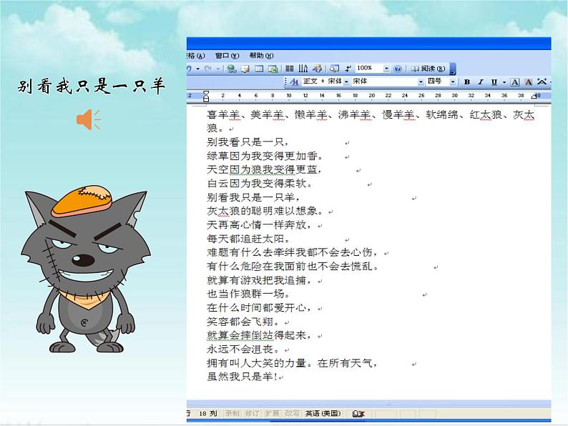568x426 pixels.
Task: Toggle 改写 overtype status indicator
Action: coord(292,413)
